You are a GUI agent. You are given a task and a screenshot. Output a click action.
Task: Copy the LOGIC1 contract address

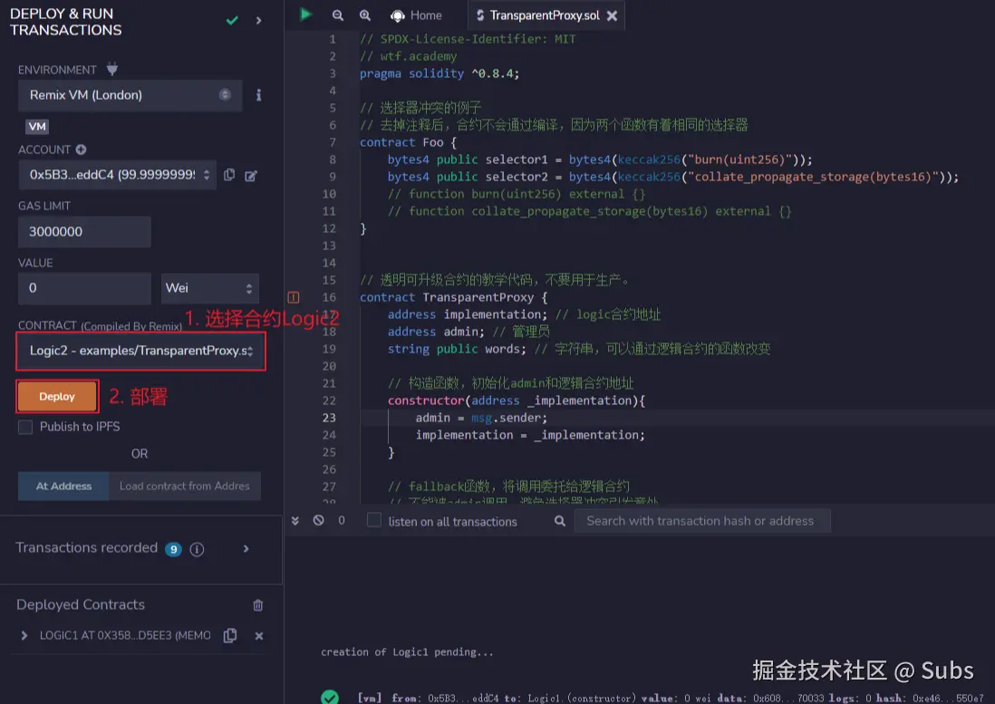[230, 635]
